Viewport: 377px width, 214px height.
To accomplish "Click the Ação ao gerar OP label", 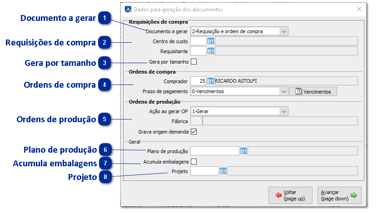I will coord(169,112).
